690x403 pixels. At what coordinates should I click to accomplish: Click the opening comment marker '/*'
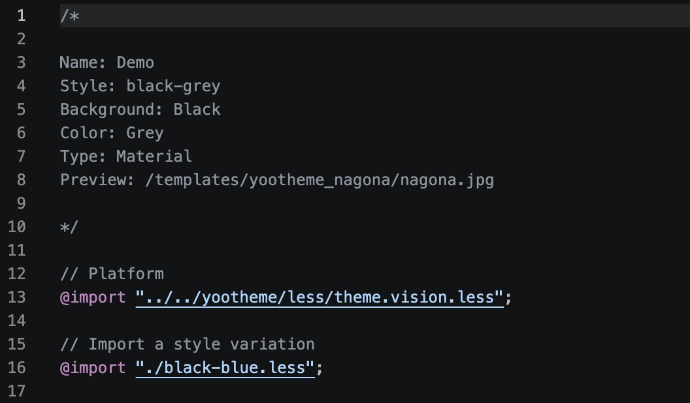[69, 16]
